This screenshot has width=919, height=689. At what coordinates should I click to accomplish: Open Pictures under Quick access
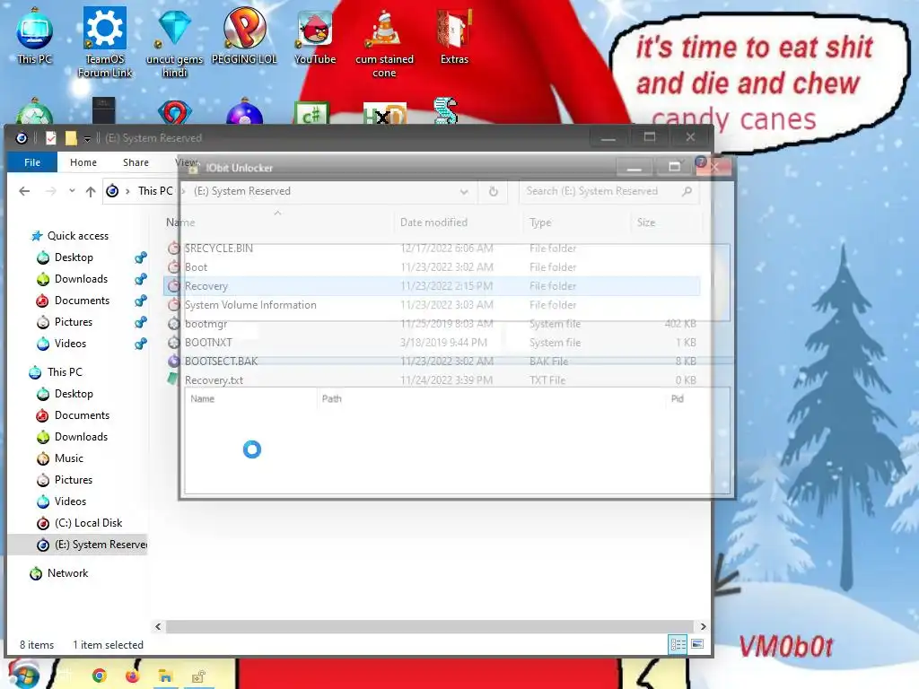(74, 322)
